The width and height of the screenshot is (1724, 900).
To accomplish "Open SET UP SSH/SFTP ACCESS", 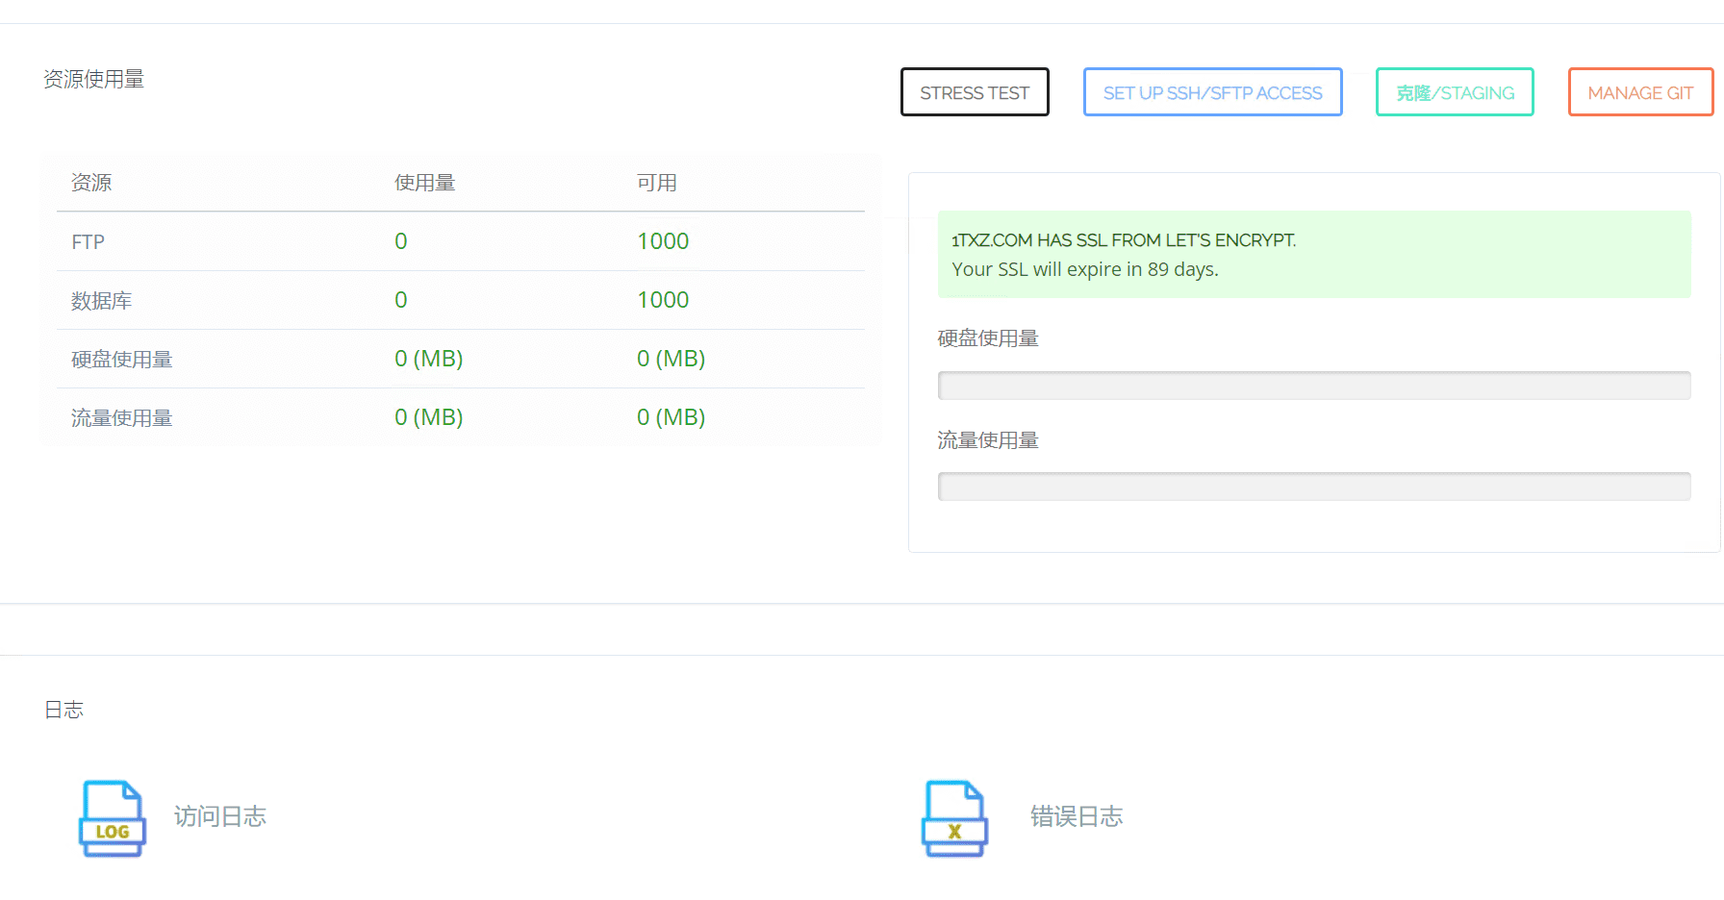I will [1212, 91].
